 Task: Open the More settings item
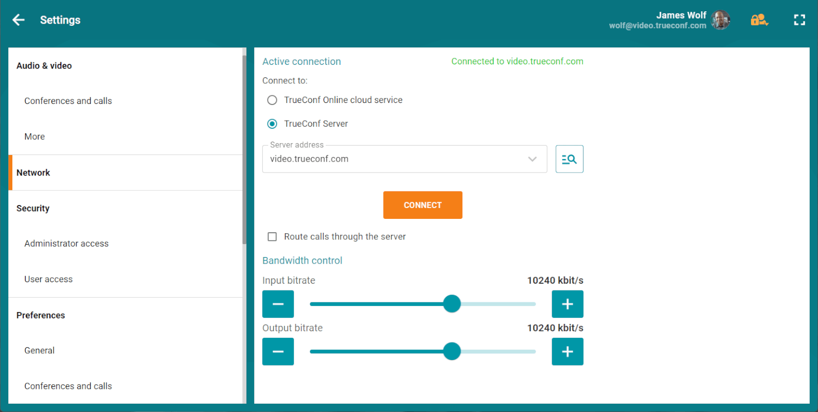[x=125, y=136]
